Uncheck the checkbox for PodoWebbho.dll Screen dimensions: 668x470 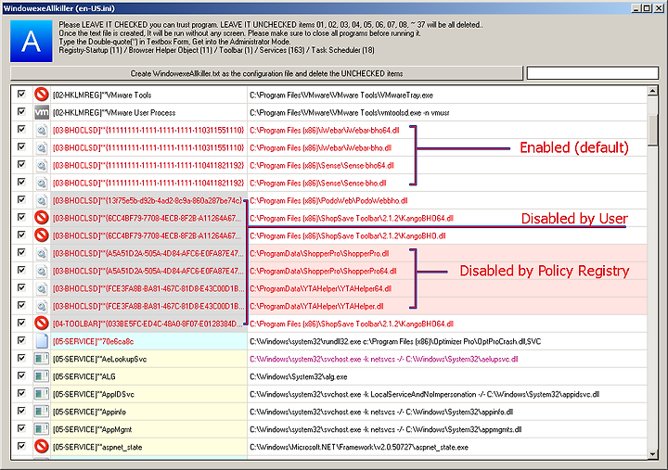click(x=21, y=199)
